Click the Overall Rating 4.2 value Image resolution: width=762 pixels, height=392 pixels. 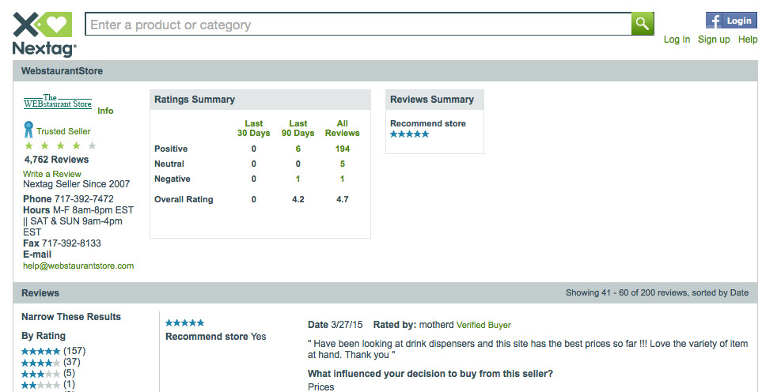[298, 199]
